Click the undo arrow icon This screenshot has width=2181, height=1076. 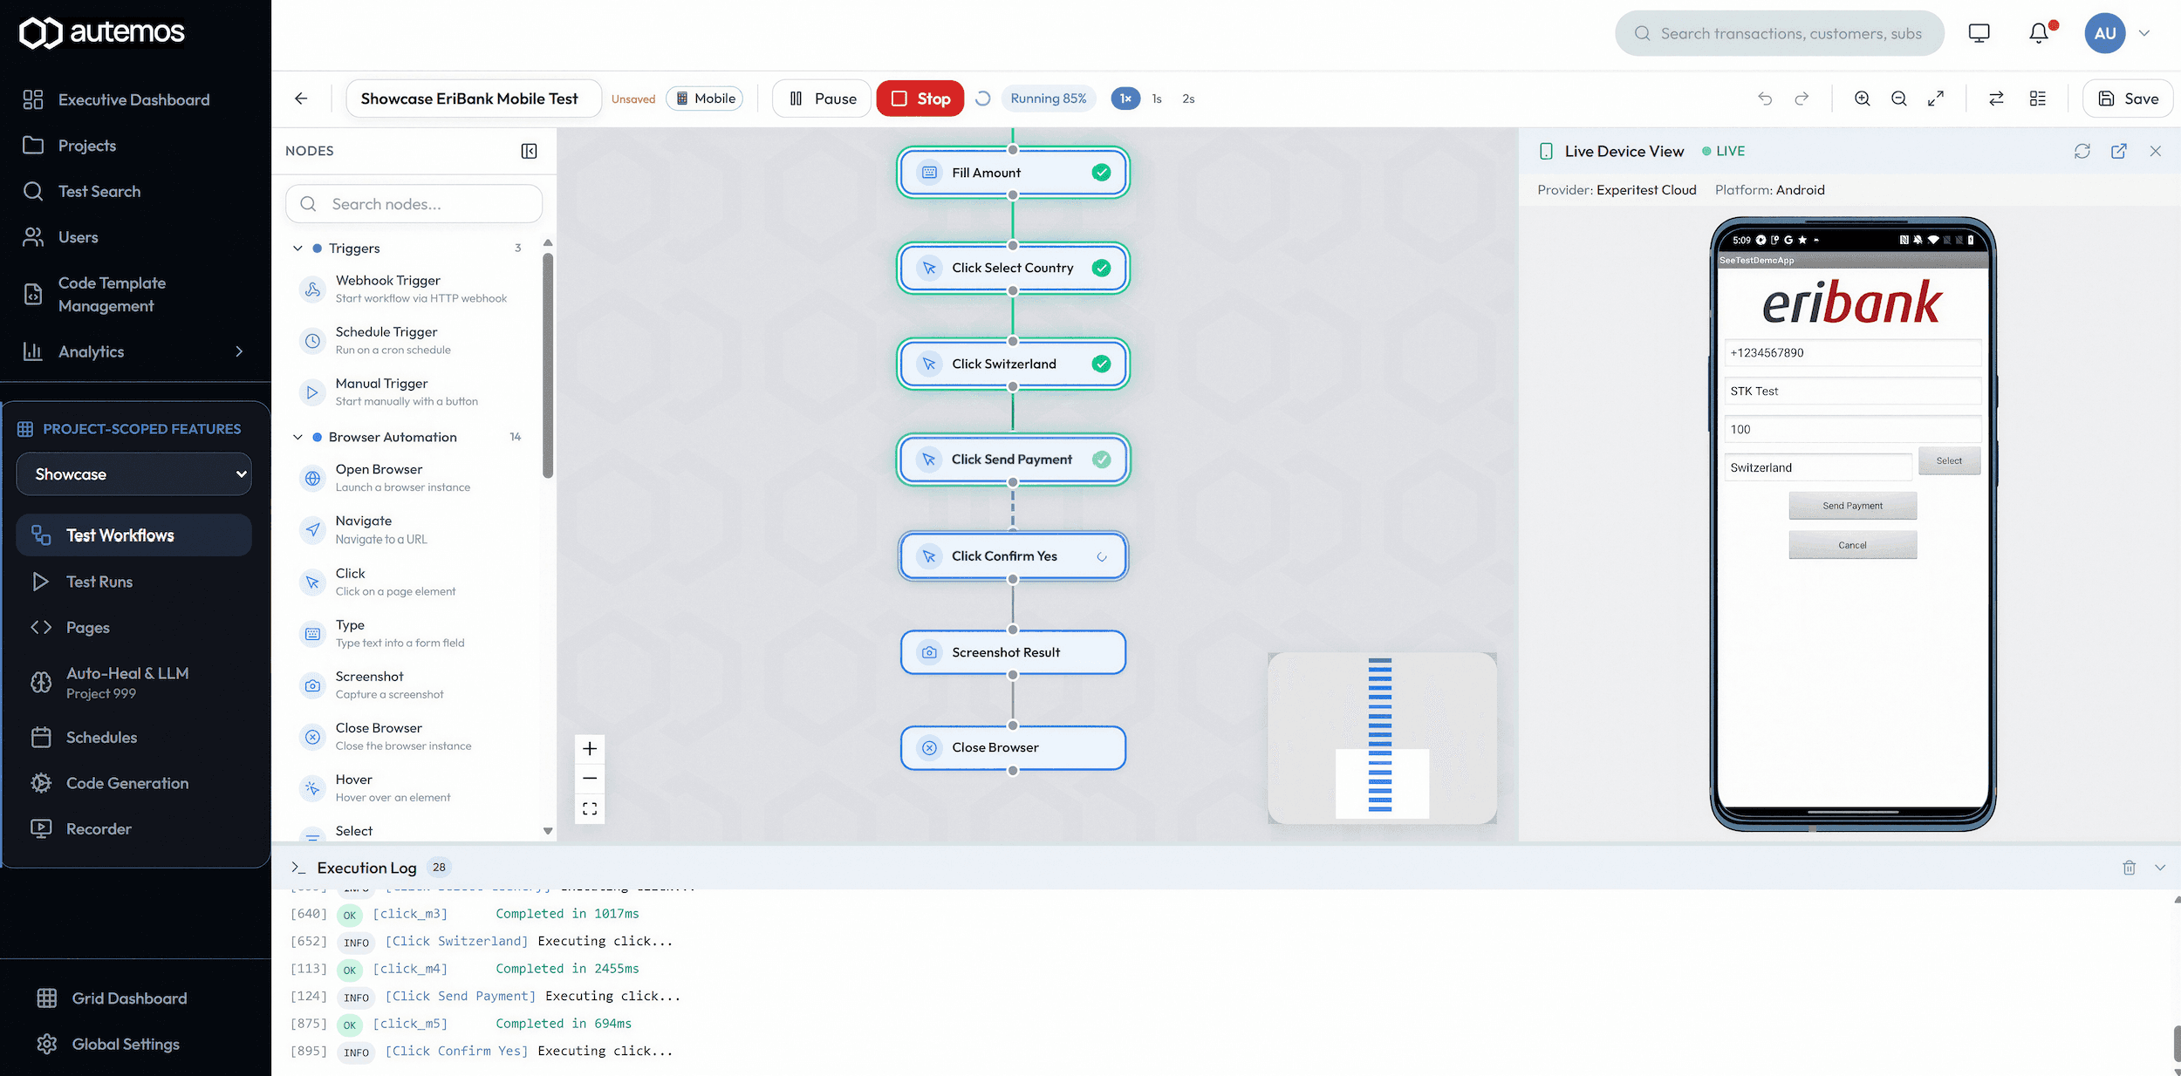[x=1765, y=99]
